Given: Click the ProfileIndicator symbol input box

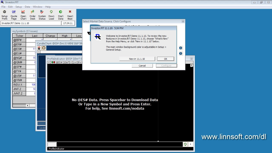Looking at the screenshot, I should point(52,144).
